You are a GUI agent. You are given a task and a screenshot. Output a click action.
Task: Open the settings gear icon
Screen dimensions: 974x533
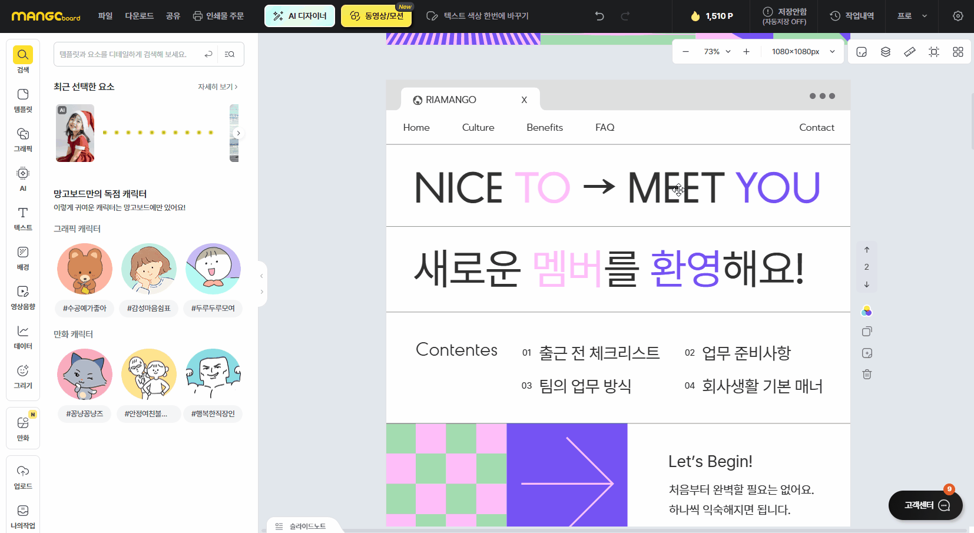pyautogui.click(x=958, y=16)
